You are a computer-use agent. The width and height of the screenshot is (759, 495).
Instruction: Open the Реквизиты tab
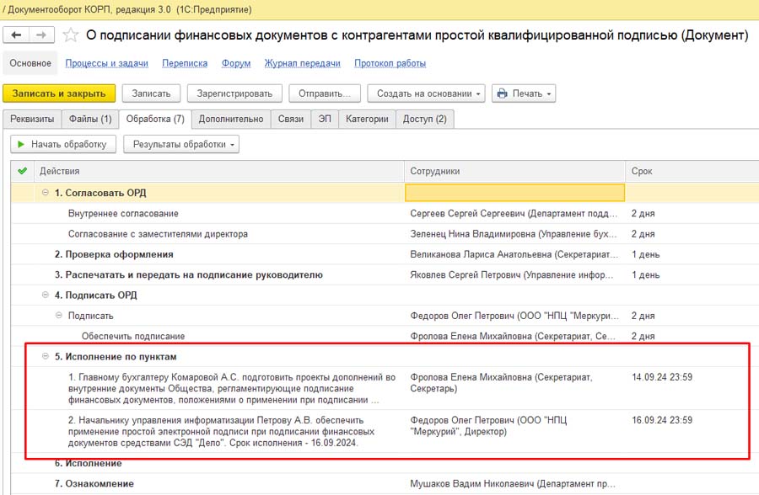tap(33, 119)
